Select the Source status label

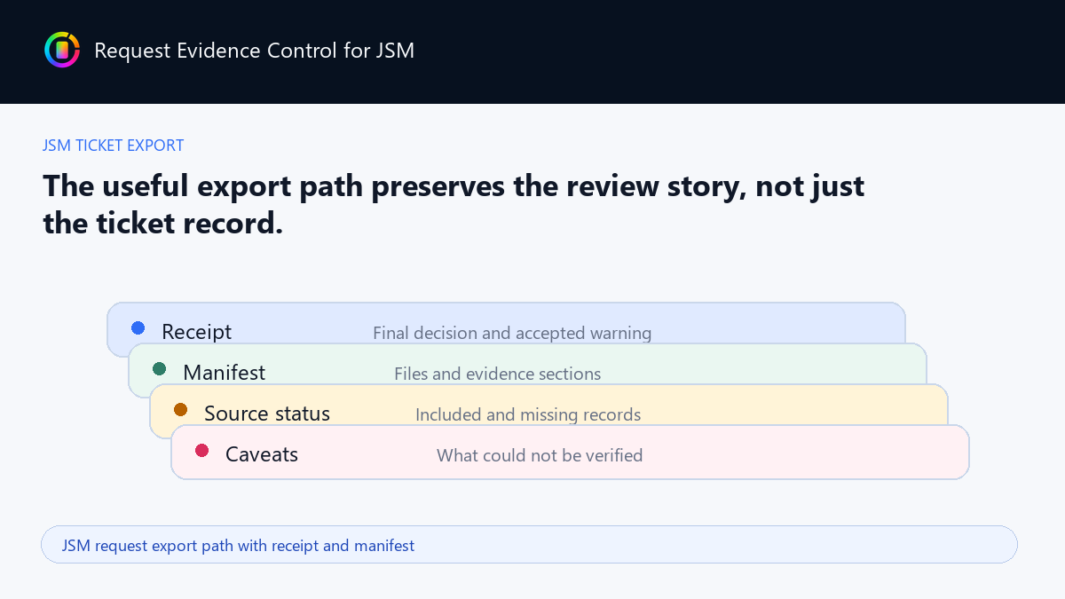coord(267,414)
